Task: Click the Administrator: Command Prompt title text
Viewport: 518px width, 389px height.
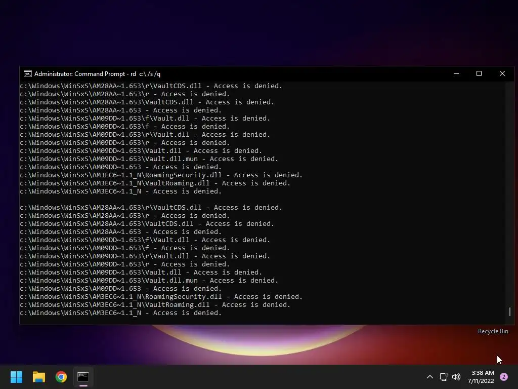Action: click(x=98, y=74)
